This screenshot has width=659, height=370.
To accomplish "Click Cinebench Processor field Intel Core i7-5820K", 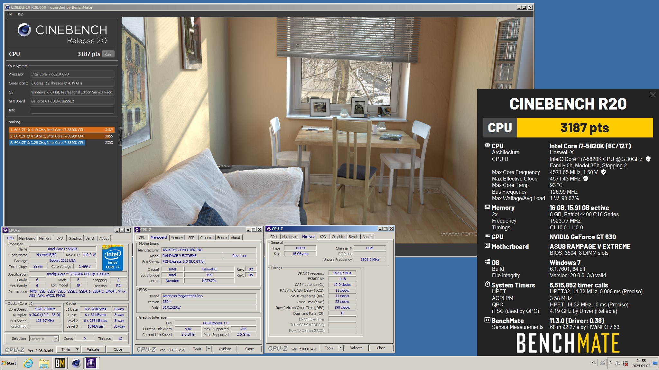I will tap(72, 74).
